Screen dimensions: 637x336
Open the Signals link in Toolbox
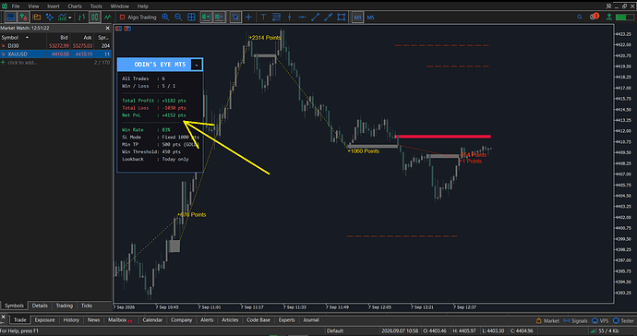click(574, 320)
